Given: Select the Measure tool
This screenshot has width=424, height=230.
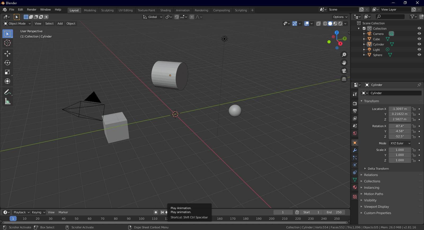Looking at the screenshot, I should [7, 101].
